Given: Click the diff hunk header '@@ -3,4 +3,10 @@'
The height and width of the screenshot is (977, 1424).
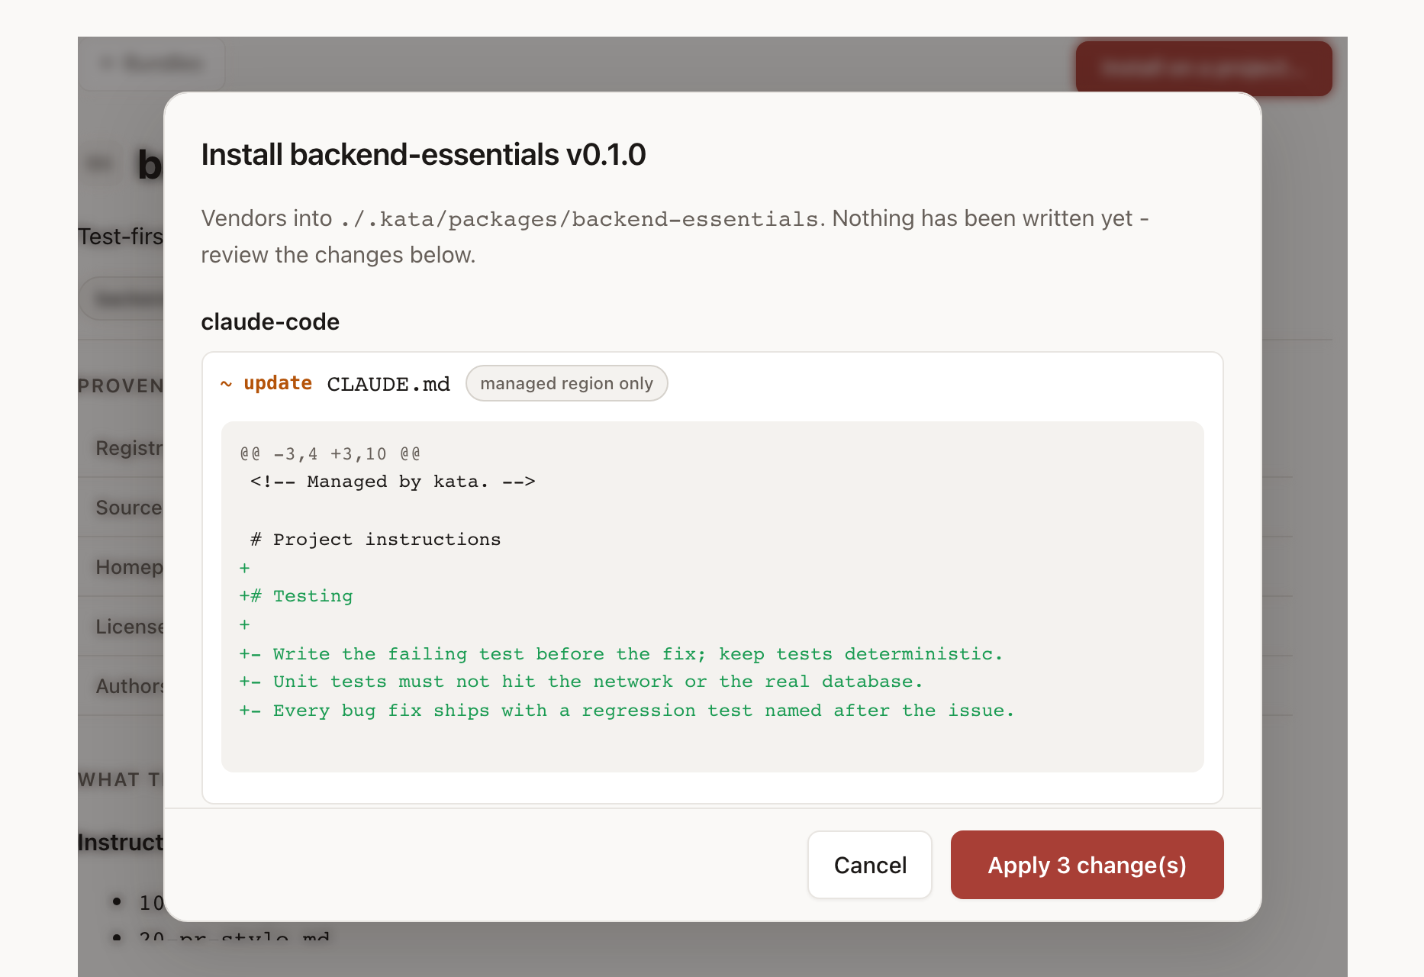Looking at the screenshot, I should tap(330, 454).
